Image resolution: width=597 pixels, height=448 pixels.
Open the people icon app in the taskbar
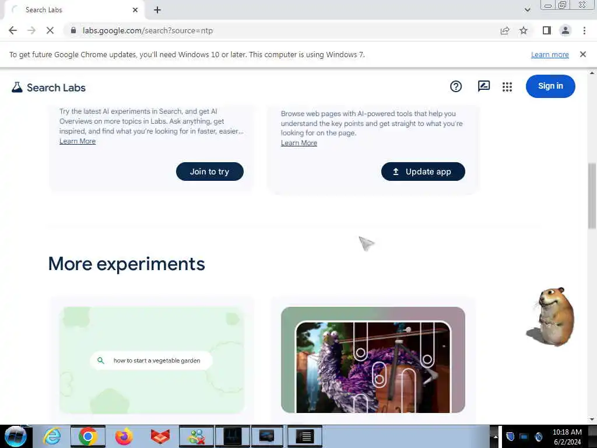(x=196, y=436)
